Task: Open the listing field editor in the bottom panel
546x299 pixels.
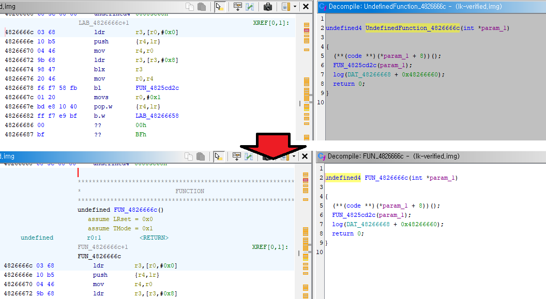Action: [237, 156]
